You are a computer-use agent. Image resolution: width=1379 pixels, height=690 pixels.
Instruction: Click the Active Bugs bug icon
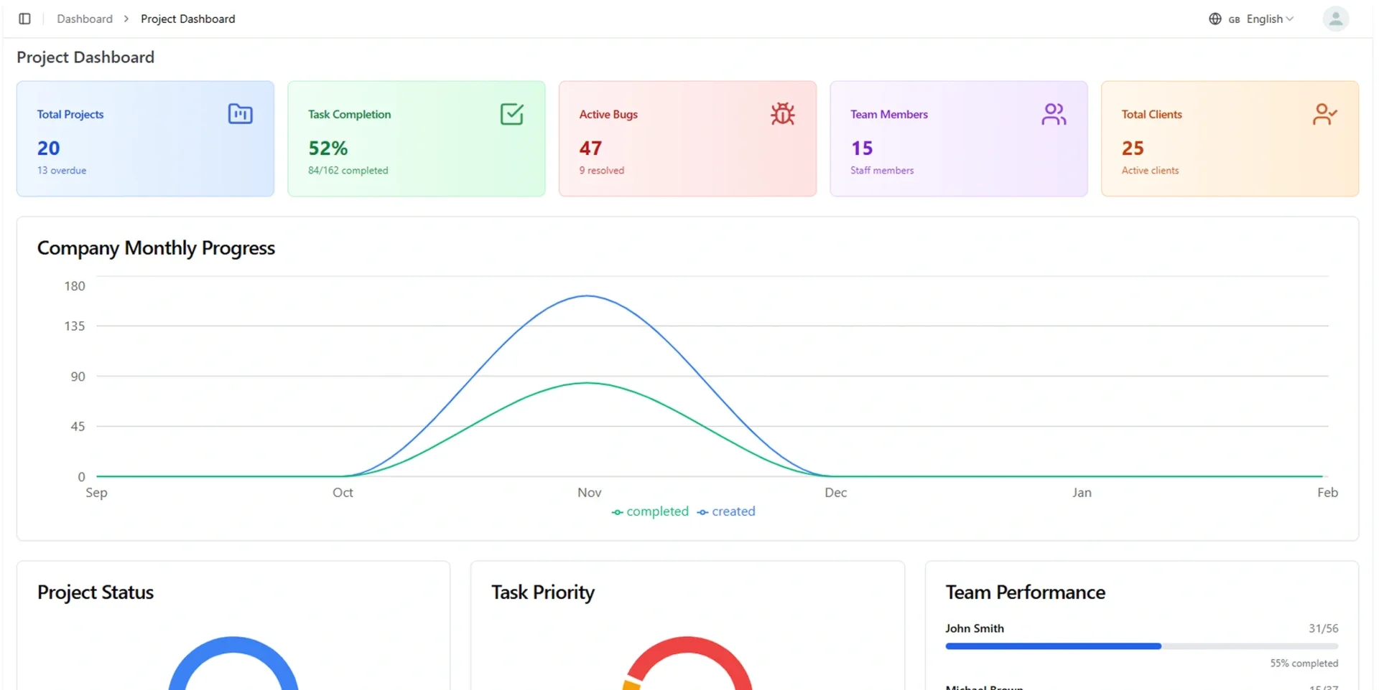click(x=782, y=114)
